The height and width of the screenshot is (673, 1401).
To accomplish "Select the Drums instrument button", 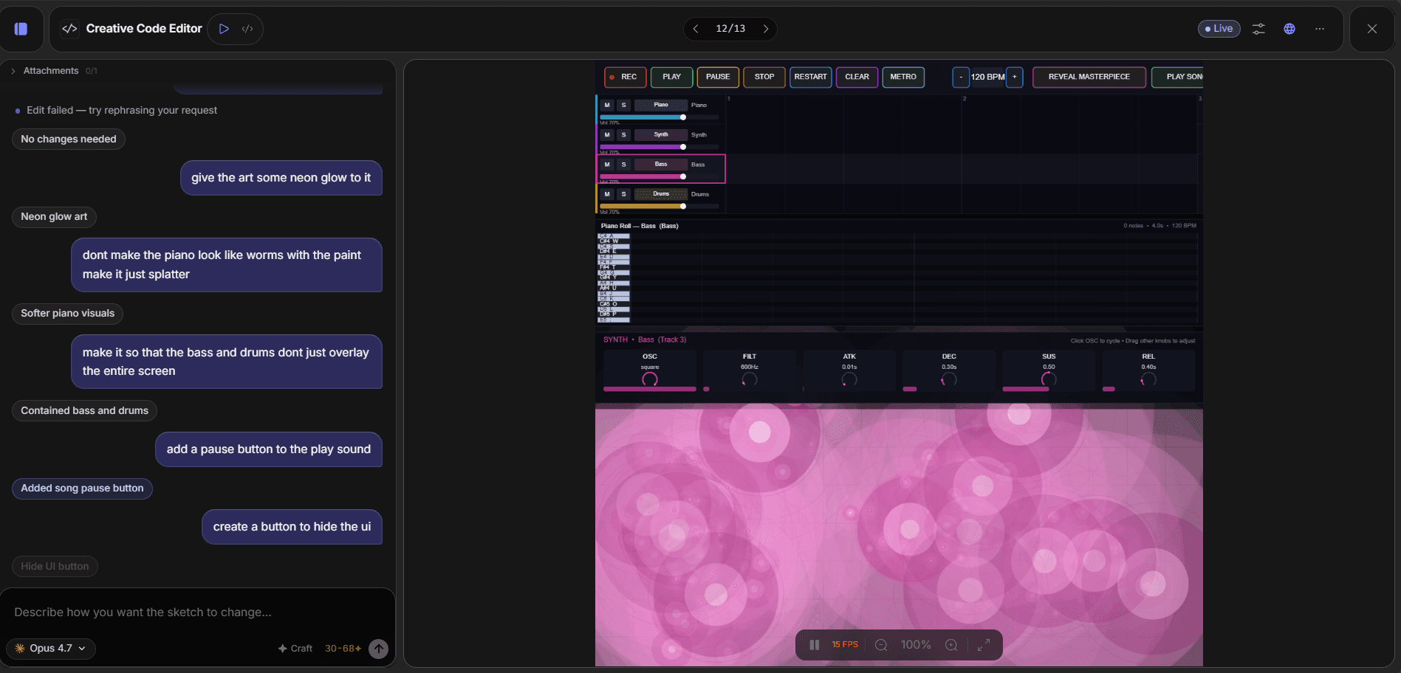I will [661, 194].
